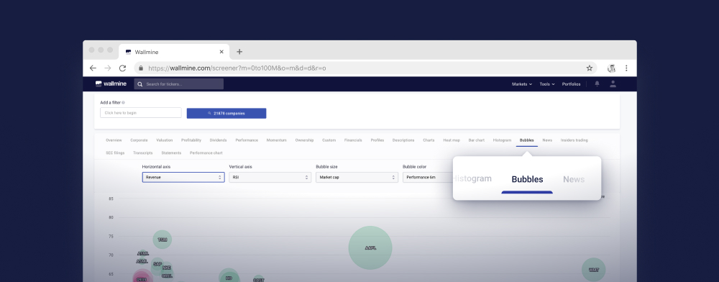719x282 pixels.
Task: Open the Markets dropdown menu
Action: pyautogui.click(x=522, y=84)
